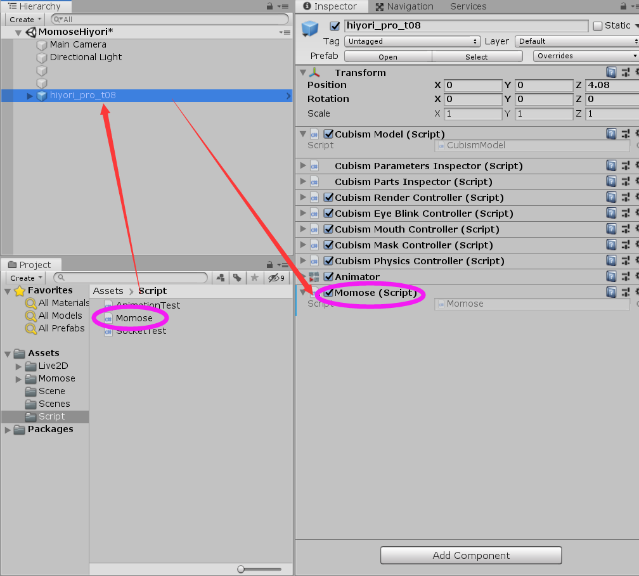Click the Add Component button
639x576 pixels.
[471, 555]
